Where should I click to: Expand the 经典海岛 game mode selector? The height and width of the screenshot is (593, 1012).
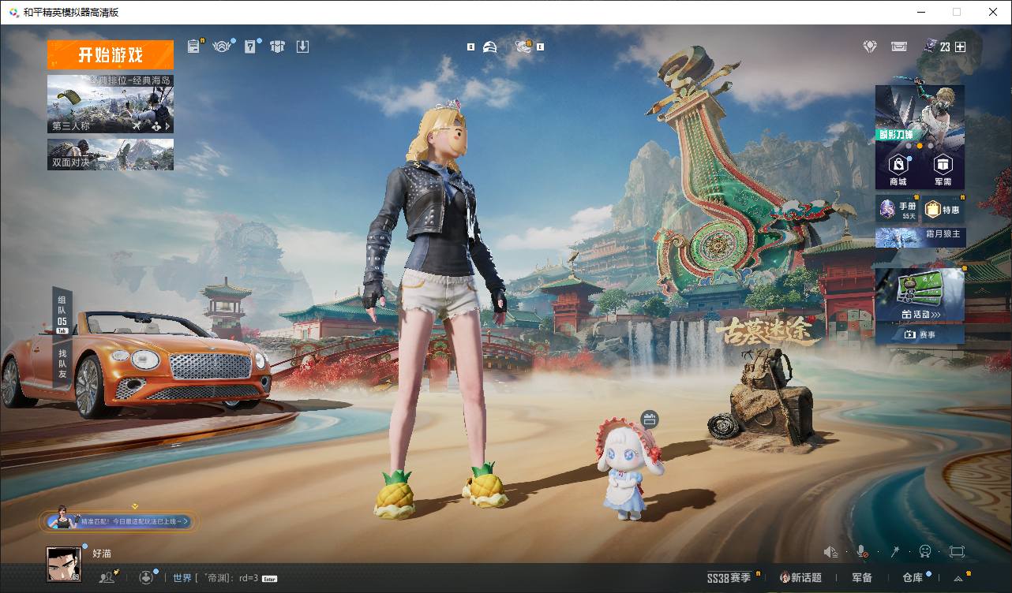[x=111, y=104]
